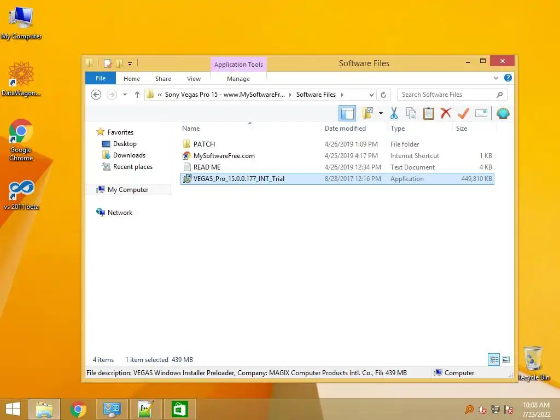
Task: Select the Recycle Bin desktop icon
Action: coord(533,363)
